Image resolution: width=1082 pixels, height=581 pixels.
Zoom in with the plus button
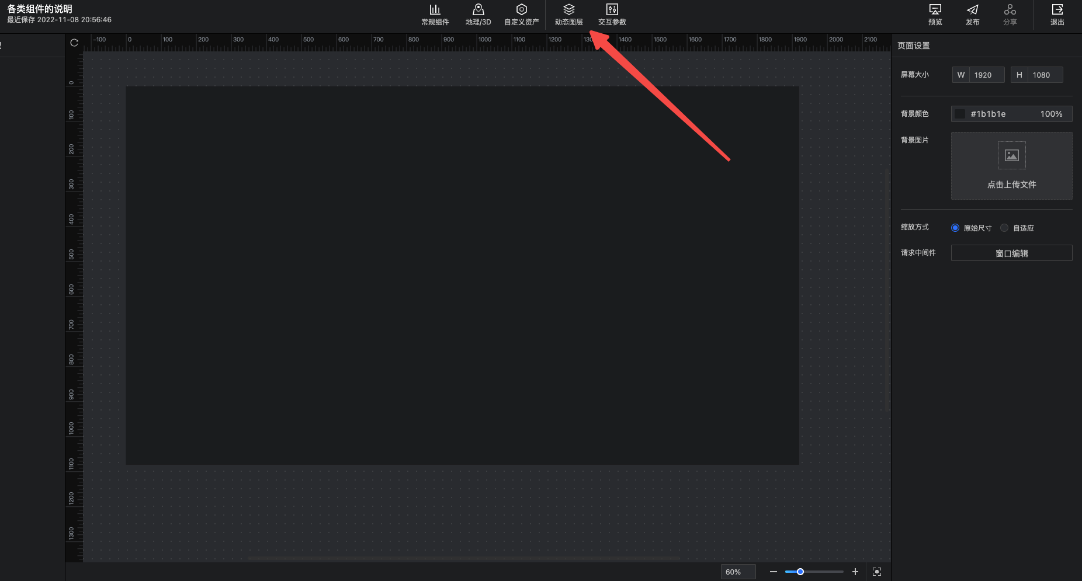click(x=855, y=572)
